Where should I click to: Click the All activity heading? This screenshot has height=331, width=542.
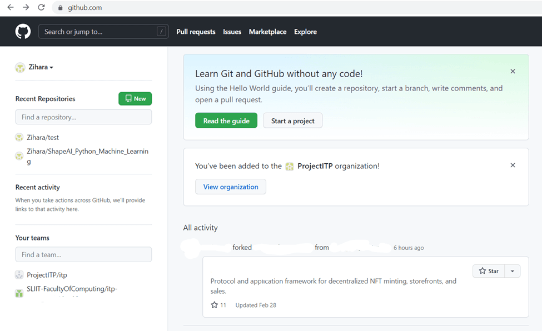(x=201, y=228)
